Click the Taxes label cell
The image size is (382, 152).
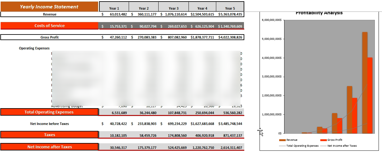49,135
